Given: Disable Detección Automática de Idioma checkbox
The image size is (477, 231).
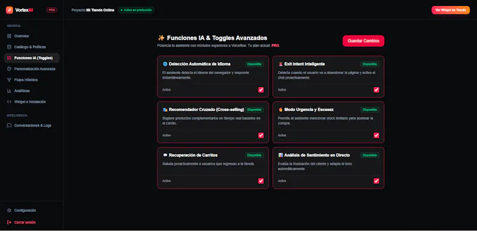Looking at the screenshot, I should point(261,90).
